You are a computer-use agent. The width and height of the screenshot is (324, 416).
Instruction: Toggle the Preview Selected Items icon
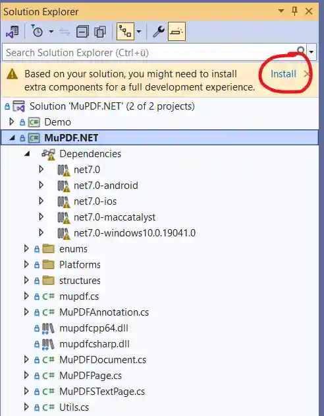(x=176, y=32)
